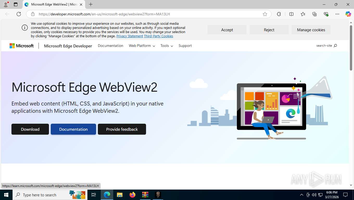Click the address bar URL

coord(104,14)
